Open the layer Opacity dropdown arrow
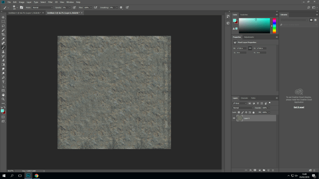This screenshot has width=319, height=179. pyautogui.click(x=269, y=108)
